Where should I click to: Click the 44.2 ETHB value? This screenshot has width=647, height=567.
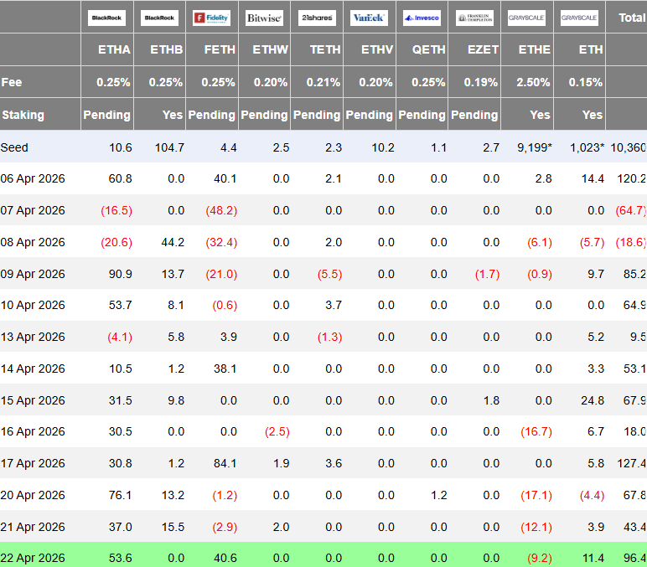[173, 242]
